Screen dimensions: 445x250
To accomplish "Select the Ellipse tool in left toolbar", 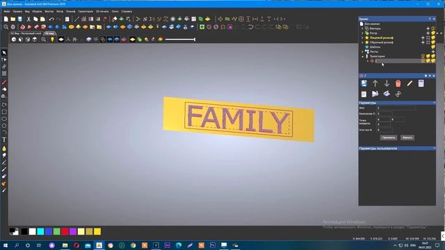I will pos(4,119).
